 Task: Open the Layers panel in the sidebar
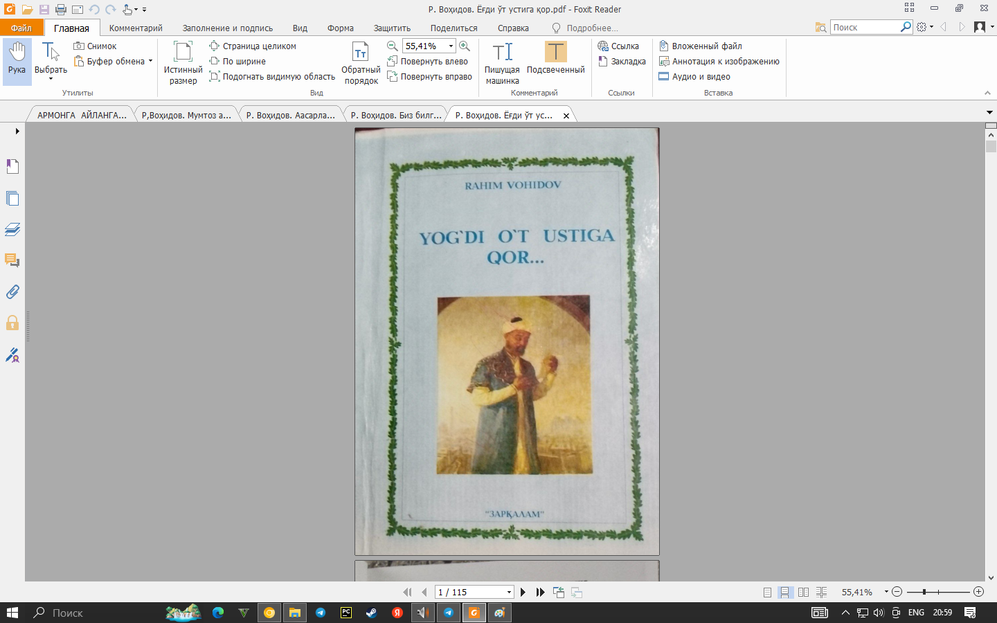[x=12, y=229]
